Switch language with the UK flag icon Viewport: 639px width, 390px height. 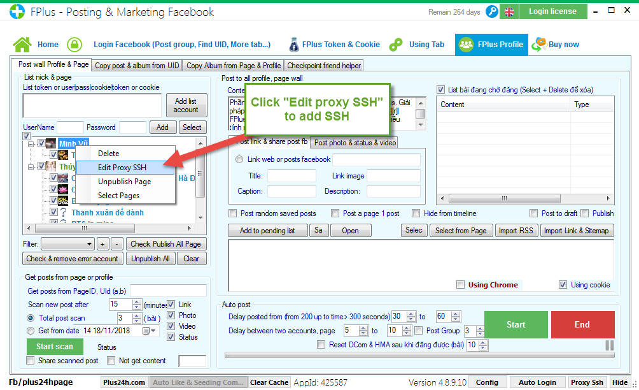pos(509,12)
